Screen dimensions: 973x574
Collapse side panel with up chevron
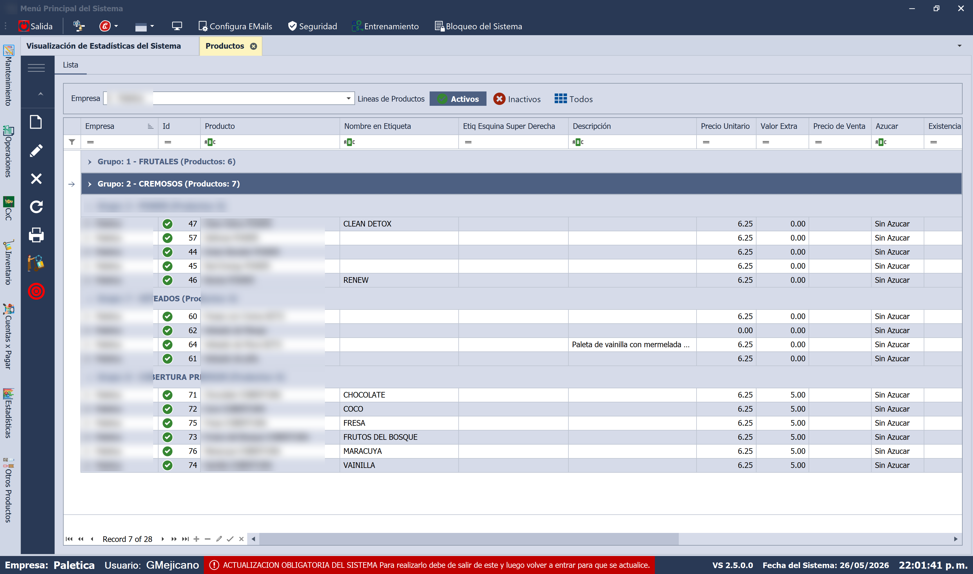[40, 94]
